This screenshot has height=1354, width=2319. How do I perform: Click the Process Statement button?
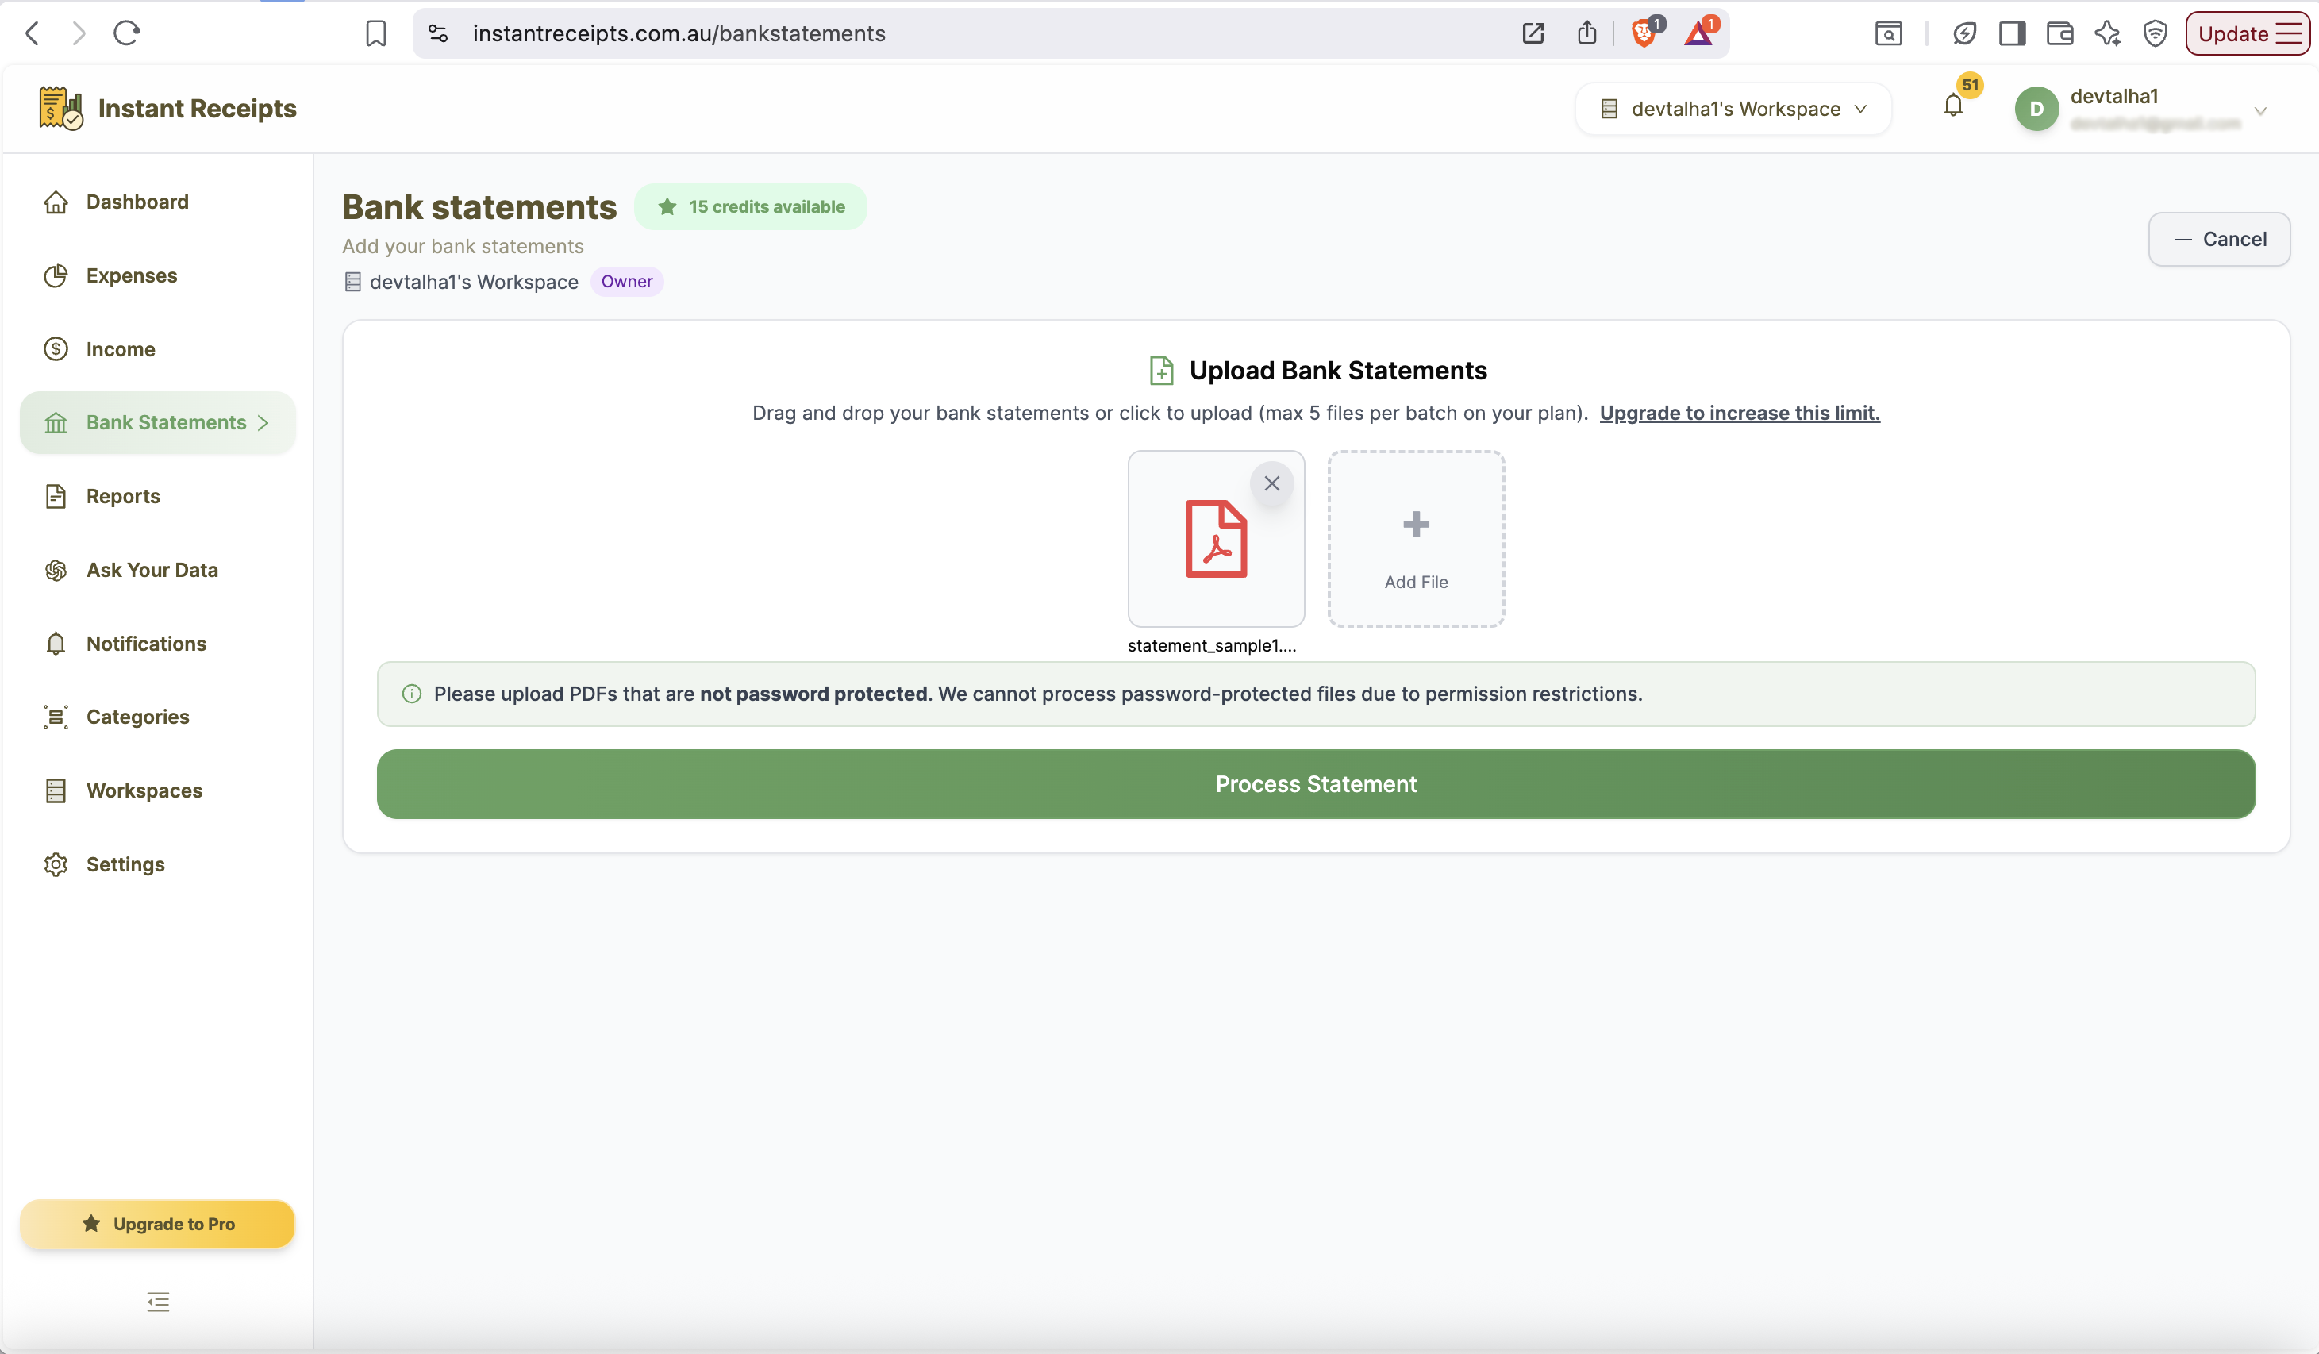pos(1316,784)
